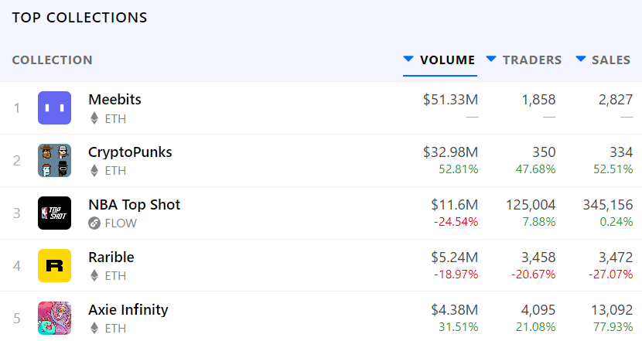The width and height of the screenshot is (642, 341).
Task: Click the Axie Infinity artwork icon
Action: (54, 319)
